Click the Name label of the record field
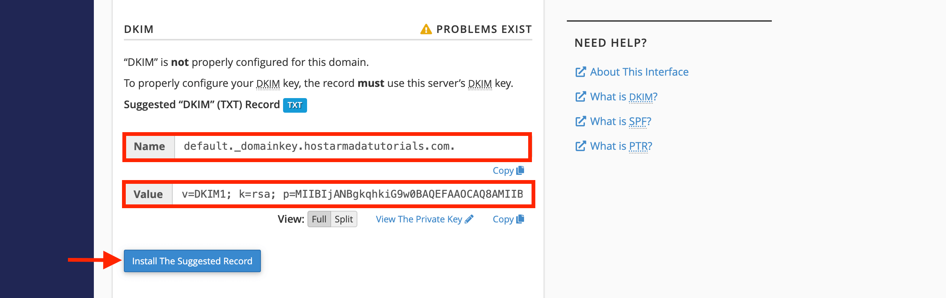This screenshot has width=946, height=298. coord(149,147)
